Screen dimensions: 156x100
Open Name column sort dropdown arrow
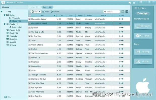click(x=54, y=15)
